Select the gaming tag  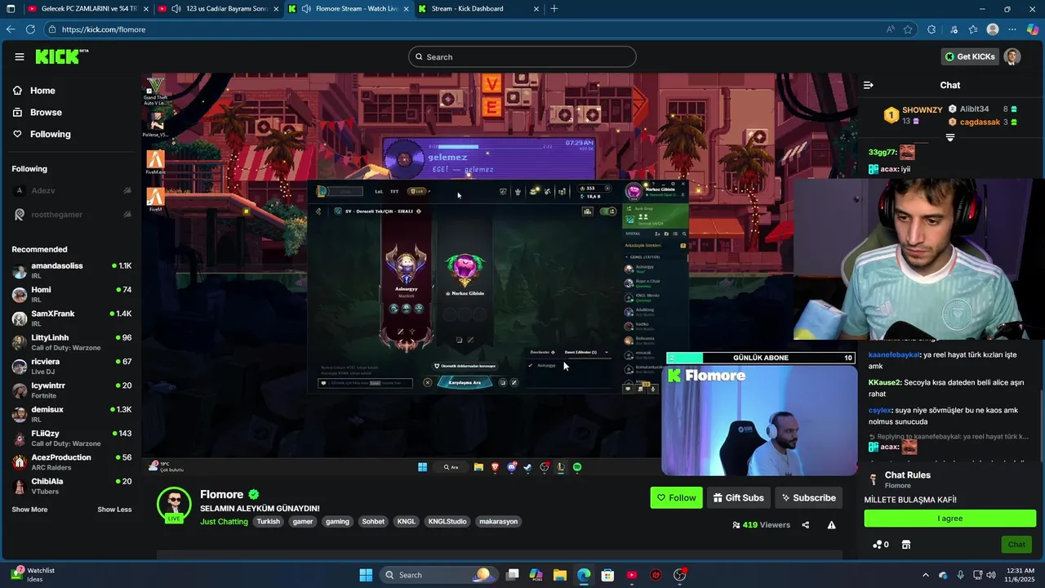coord(337,521)
